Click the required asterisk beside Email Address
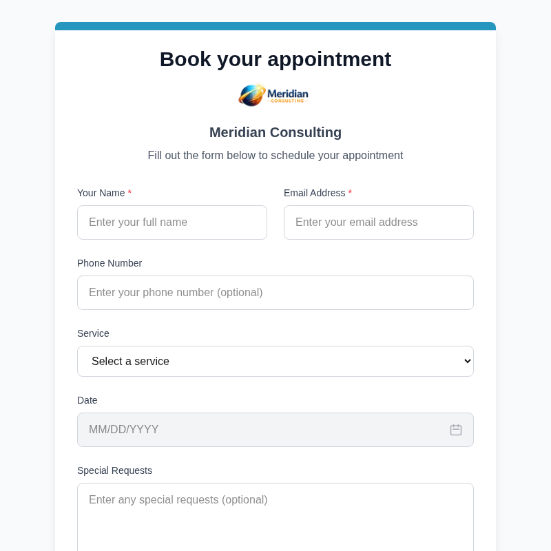The height and width of the screenshot is (551, 551). pyautogui.click(x=350, y=194)
